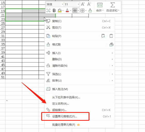145x132 pixels.
Task: Open borders dropdown arrow
Action: pyautogui.click(x=86, y=10)
